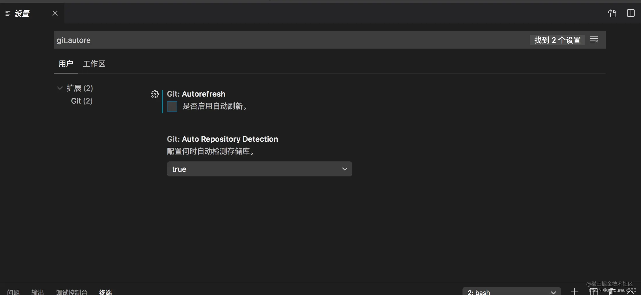Select the 用户 settings tab
641x295 pixels.
(x=66, y=64)
